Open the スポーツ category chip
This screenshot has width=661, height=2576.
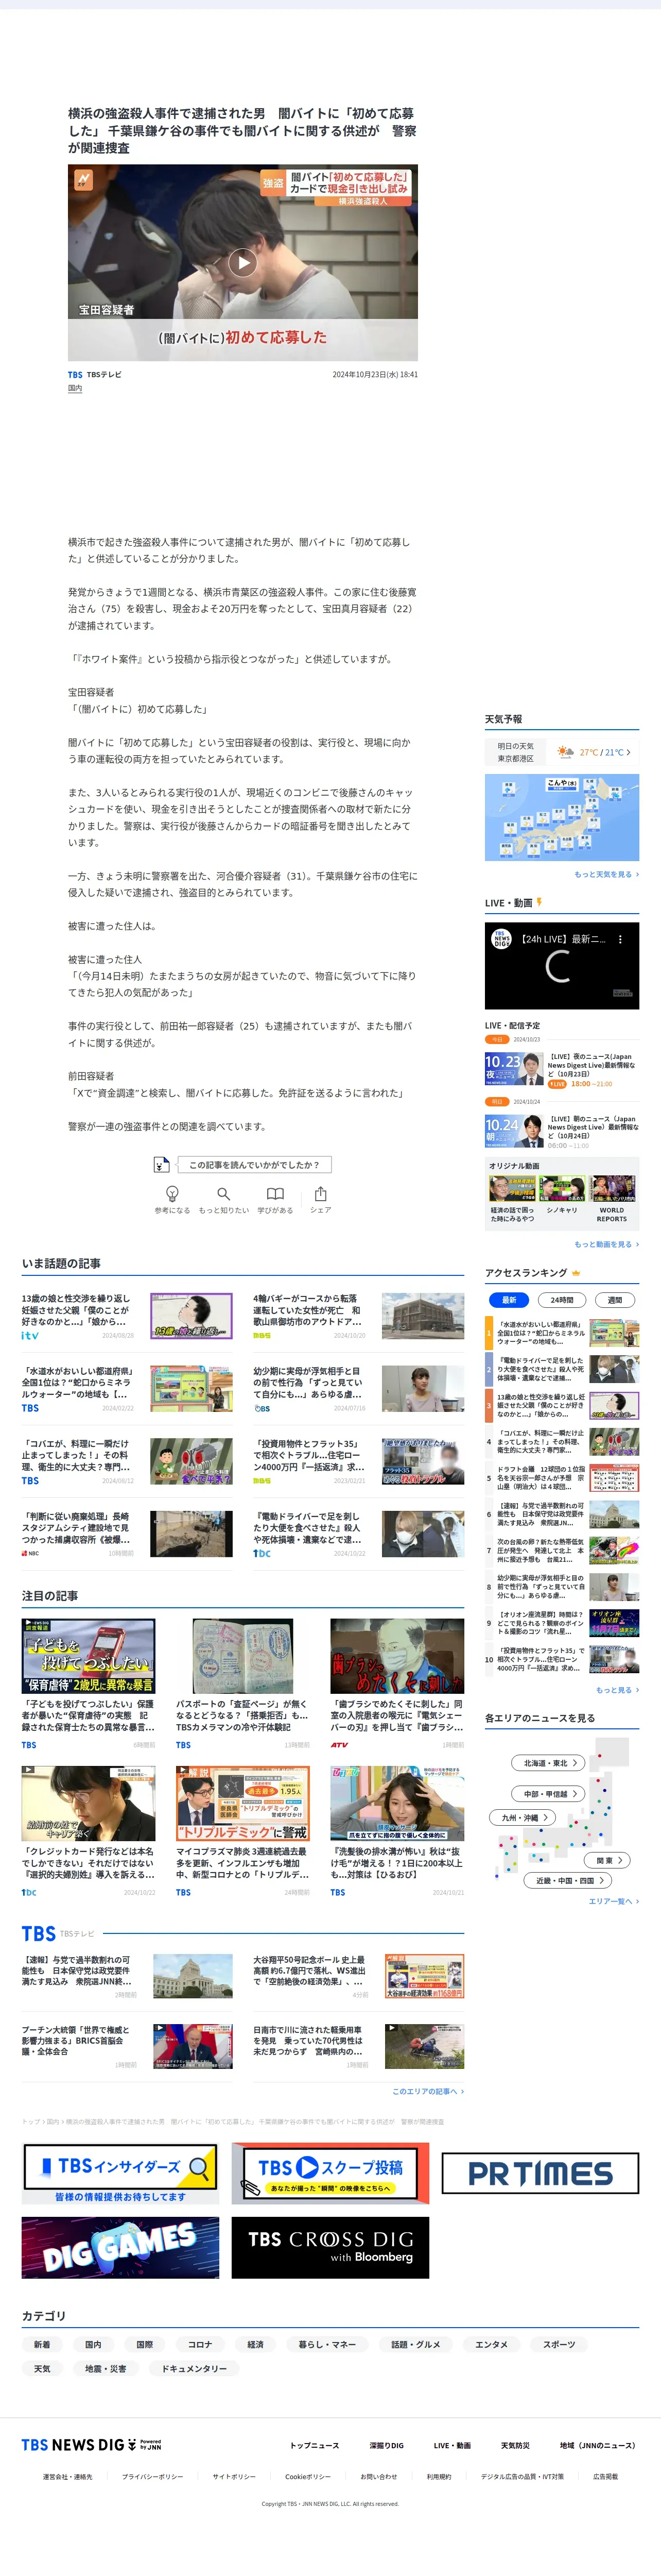point(559,2344)
